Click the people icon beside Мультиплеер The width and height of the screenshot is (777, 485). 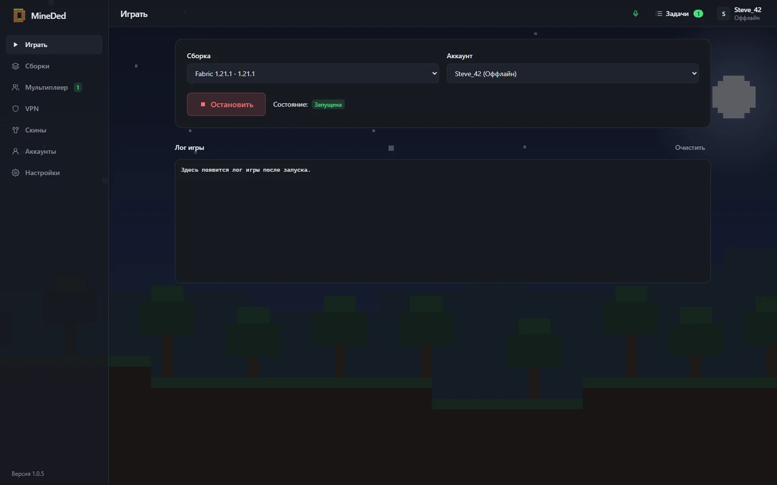(x=16, y=87)
